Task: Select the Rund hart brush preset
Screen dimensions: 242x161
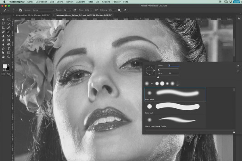Action: [175, 108]
